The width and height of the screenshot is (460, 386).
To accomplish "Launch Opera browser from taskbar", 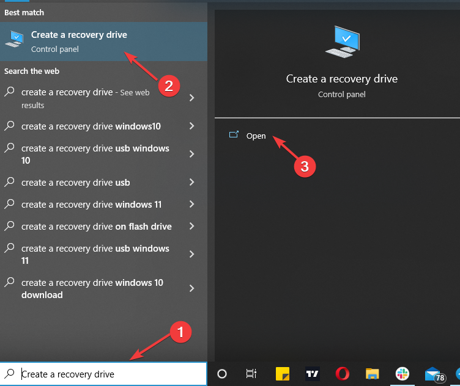I will 343,374.
